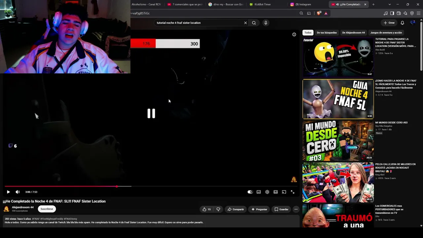Mute the video using the volume icon
The height and width of the screenshot is (238, 423).
click(x=18, y=192)
